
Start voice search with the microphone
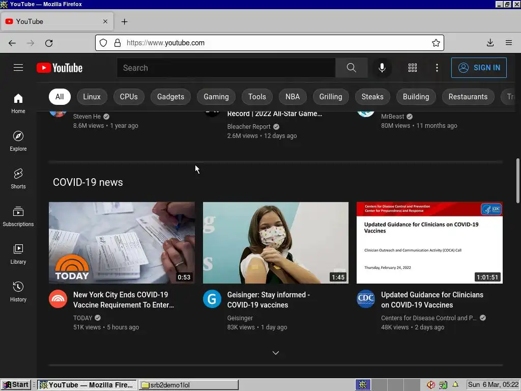click(382, 68)
